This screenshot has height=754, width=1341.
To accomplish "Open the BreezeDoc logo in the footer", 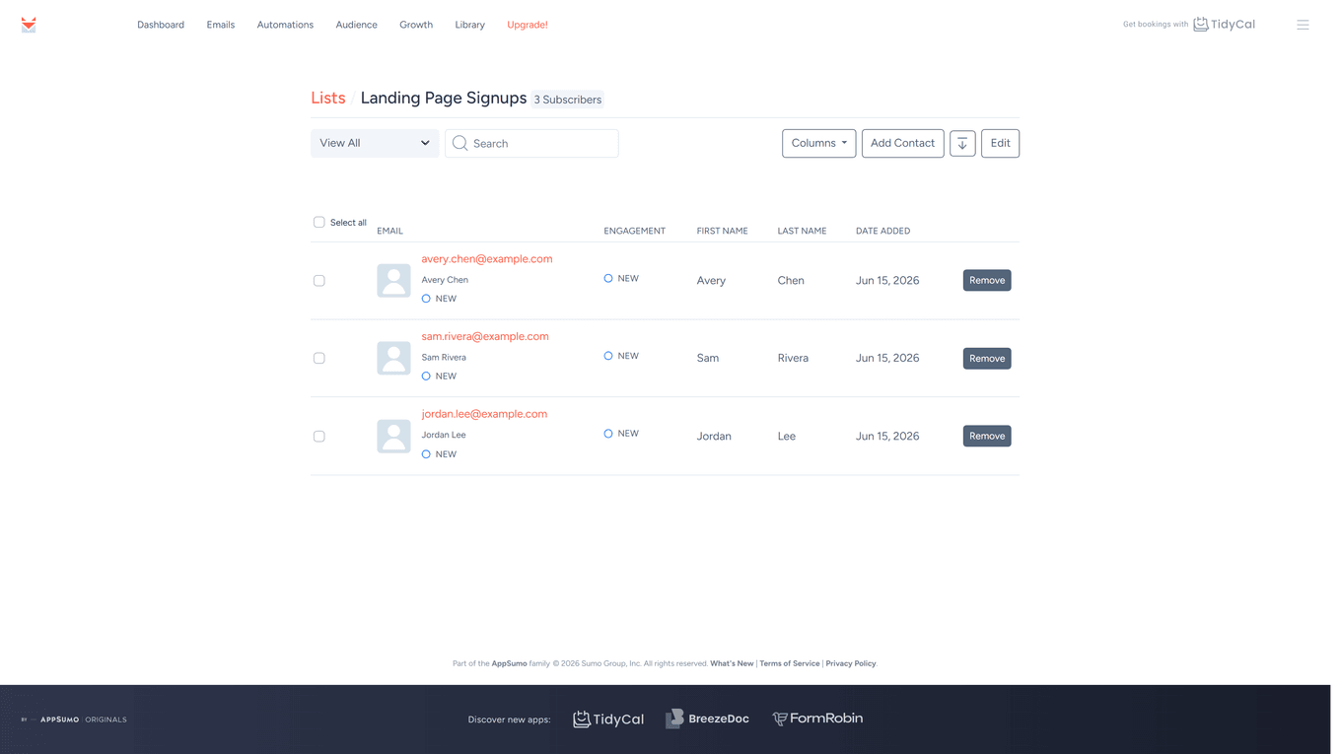I will (x=707, y=719).
